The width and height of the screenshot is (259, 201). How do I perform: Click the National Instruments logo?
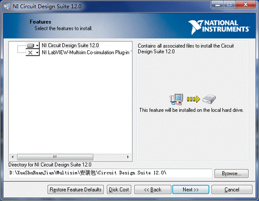[219, 27]
